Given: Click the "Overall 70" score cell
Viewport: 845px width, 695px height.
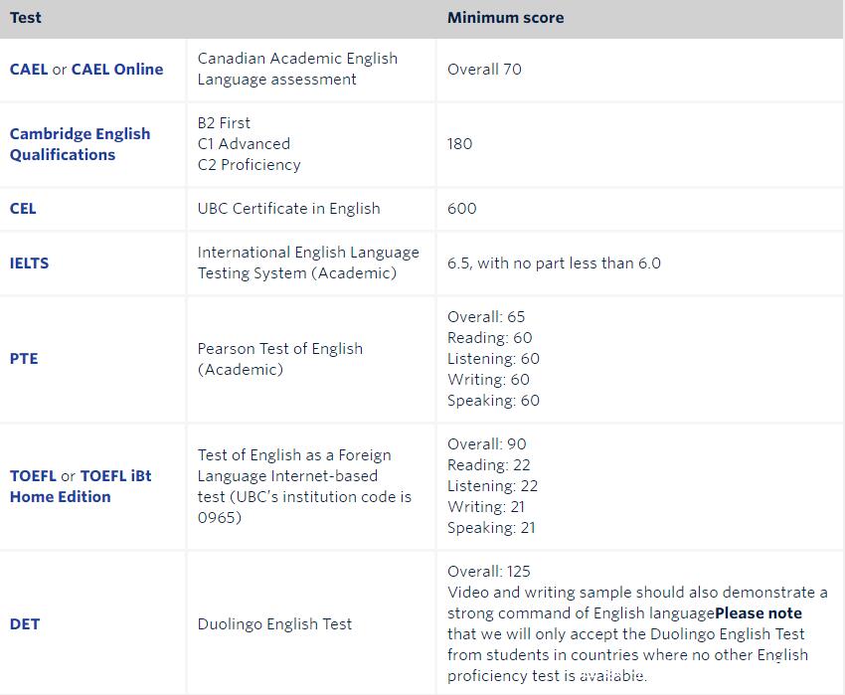Looking at the screenshot, I should click(x=484, y=70).
